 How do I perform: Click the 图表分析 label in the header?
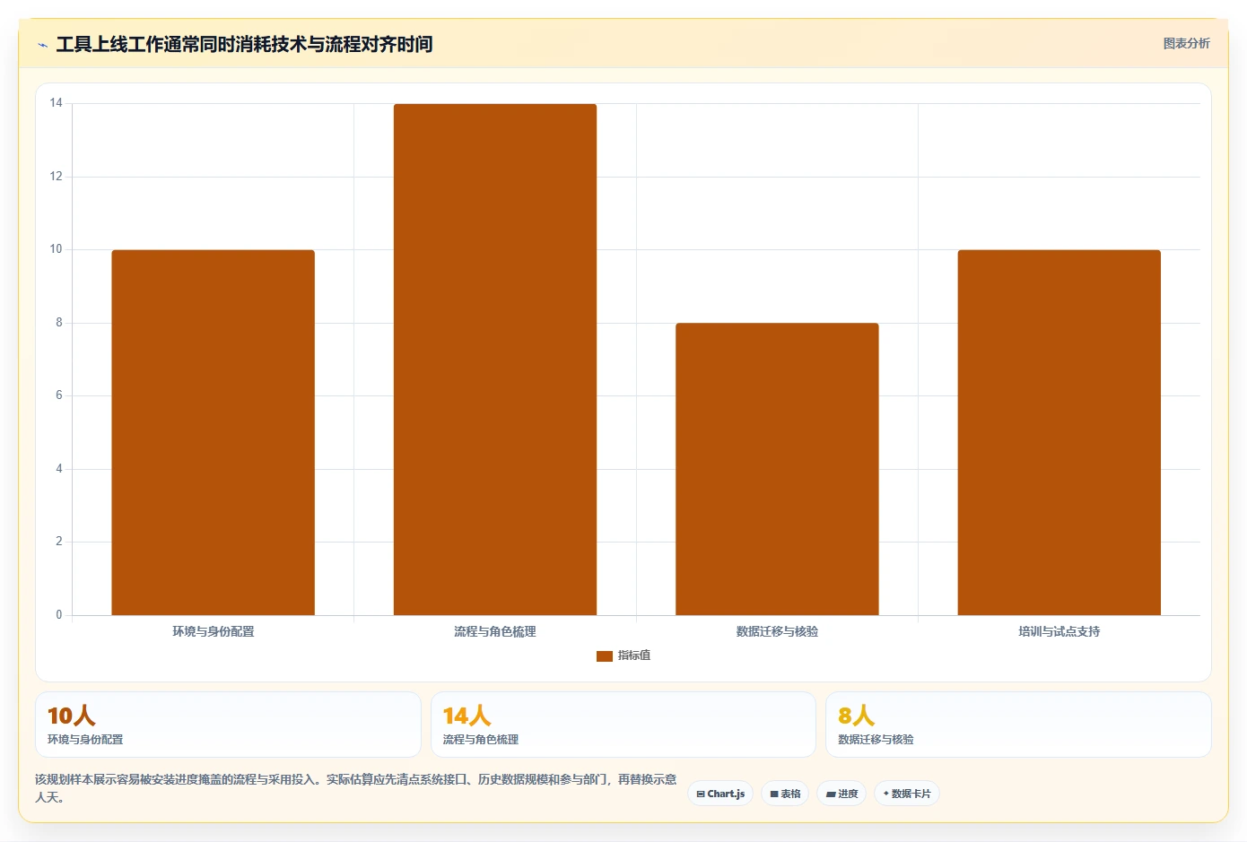1186,43
